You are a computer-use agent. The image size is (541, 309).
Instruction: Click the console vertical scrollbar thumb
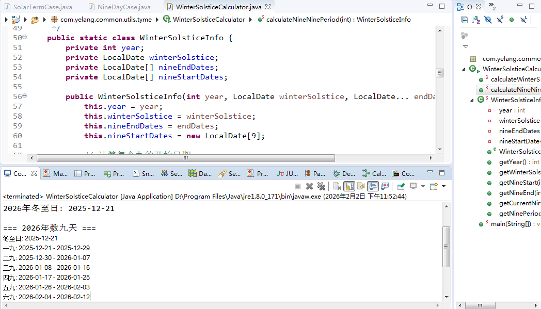pyautogui.click(x=446, y=247)
